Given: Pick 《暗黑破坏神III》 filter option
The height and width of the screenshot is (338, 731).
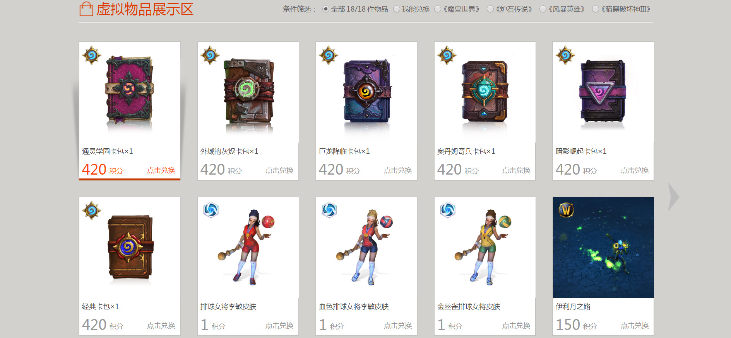Looking at the screenshot, I should tap(596, 9).
